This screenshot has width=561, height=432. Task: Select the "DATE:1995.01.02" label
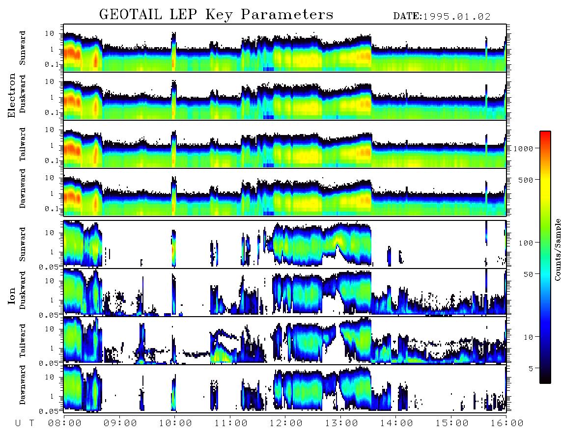coord(442,17)
